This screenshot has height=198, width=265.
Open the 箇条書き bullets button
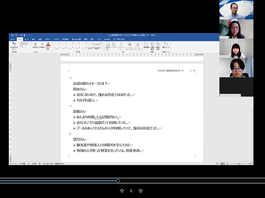point(146,46)
